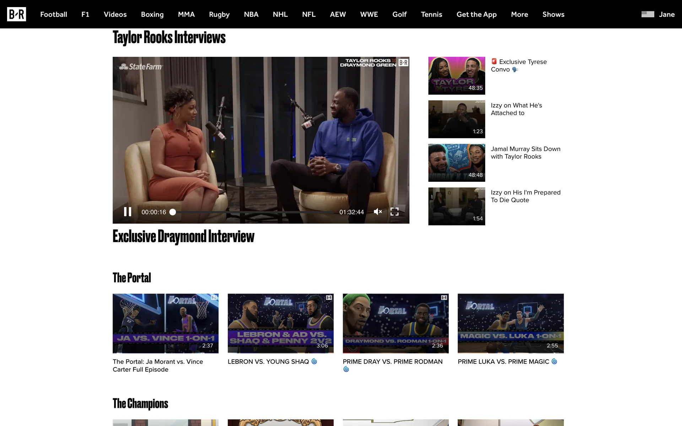The image size is (682, 426).
Task: Open the Jane account menu
Action: (666, 15)
